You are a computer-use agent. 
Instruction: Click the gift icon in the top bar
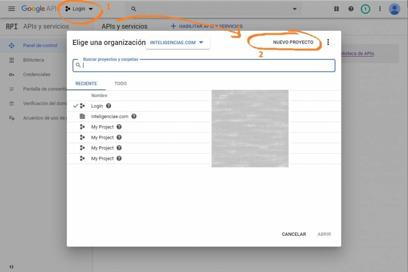336,9
